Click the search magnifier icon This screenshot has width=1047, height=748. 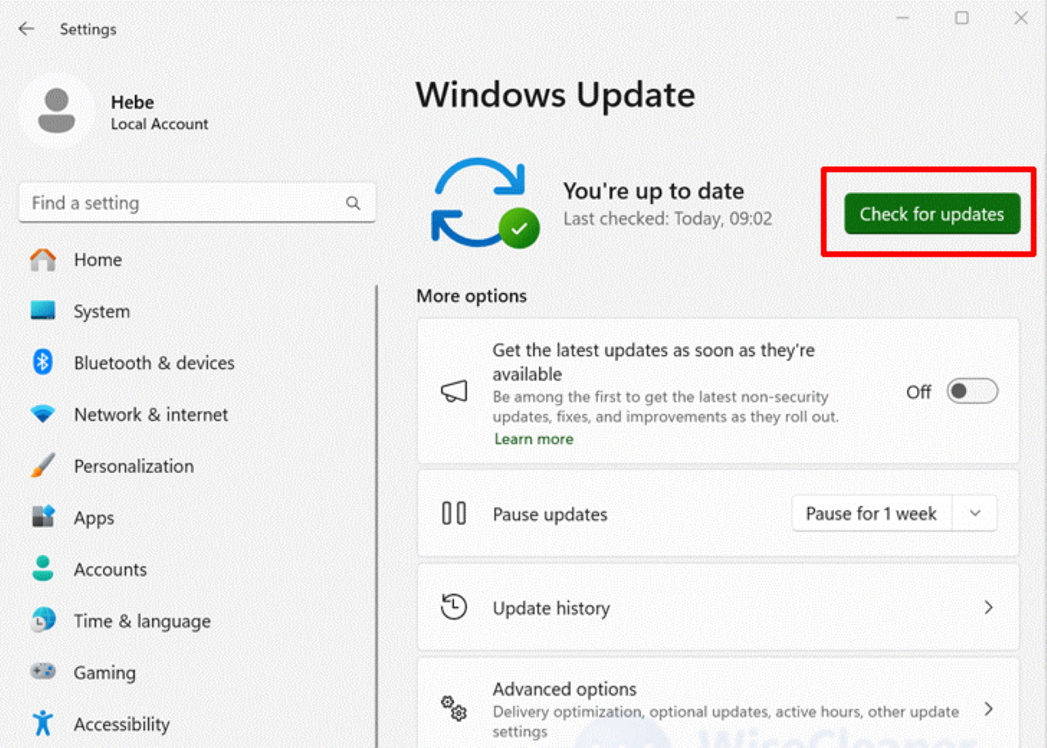pos(353,203)
